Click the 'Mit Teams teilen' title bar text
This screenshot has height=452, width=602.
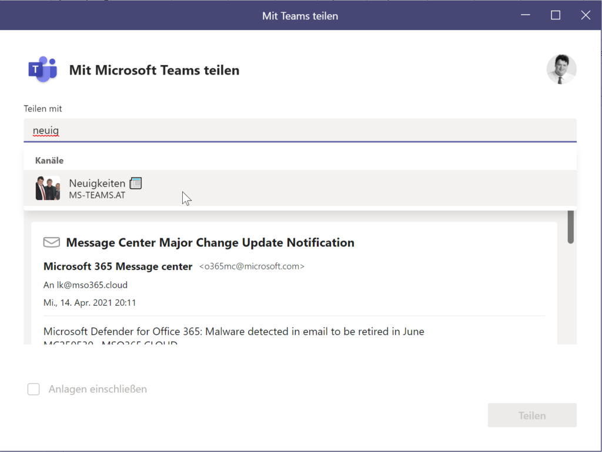click(x=300, y=16)
